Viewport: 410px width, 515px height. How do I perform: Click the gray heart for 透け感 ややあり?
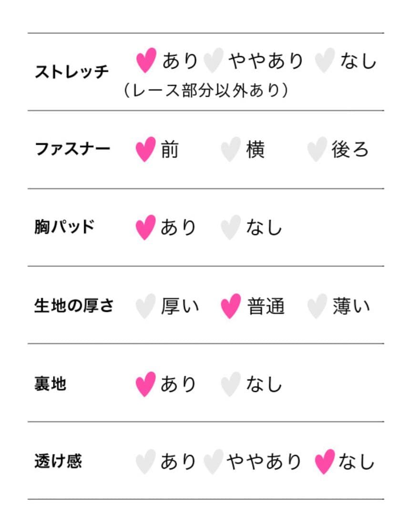point(214,462)
